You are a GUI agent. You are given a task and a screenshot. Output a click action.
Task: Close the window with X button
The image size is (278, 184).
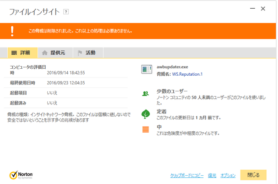(x=263, y=9)
